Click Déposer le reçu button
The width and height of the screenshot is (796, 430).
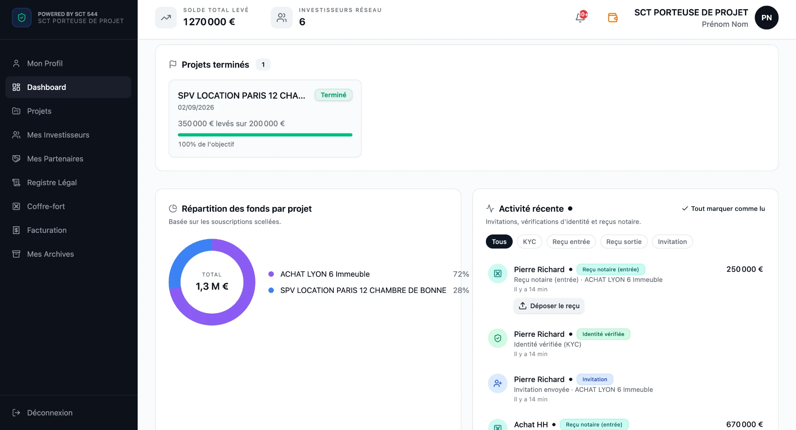[549, 306]
